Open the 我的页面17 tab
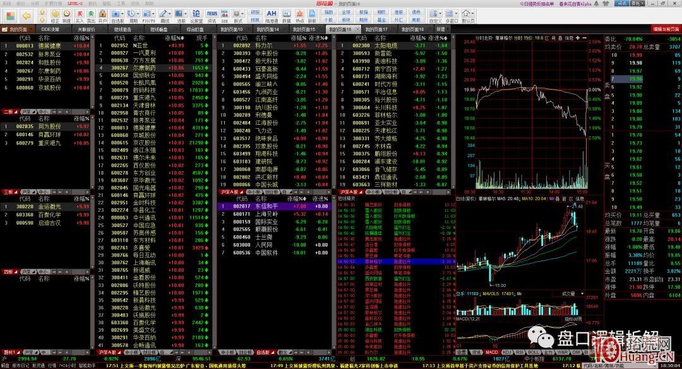Viewport: 682px width, 369px height. coord(376,29)
